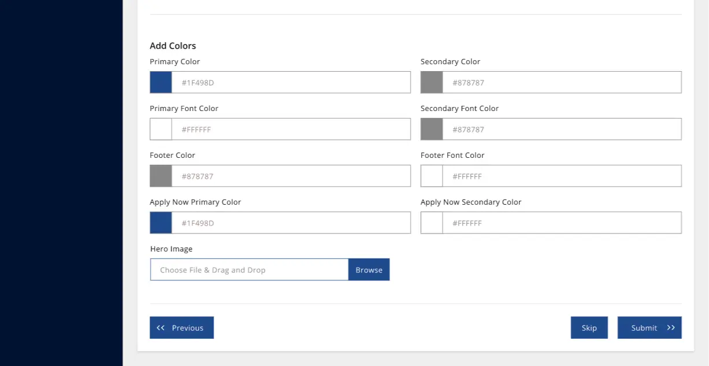Click the Primary Color blue swatch
This screenshot has width=709, height=366.
161,82
